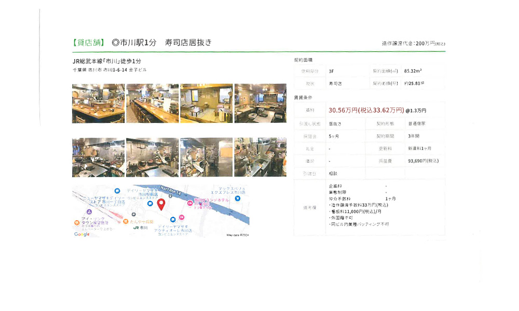This screenshot has width=519, height=311.
Task: Click the たんや一兵衛 orange restaurant icon
Action: click(126, 220)
